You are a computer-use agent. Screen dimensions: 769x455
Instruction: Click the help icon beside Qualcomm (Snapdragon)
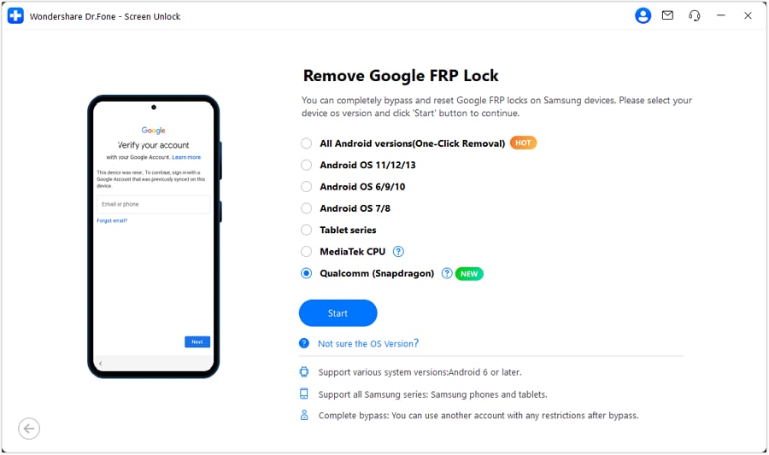[x=447, y=273]
